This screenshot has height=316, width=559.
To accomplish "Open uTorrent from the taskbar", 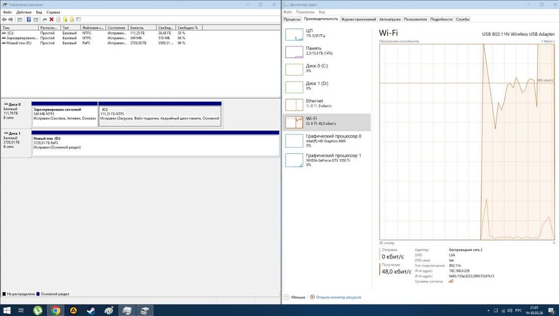I will point(38,310).
